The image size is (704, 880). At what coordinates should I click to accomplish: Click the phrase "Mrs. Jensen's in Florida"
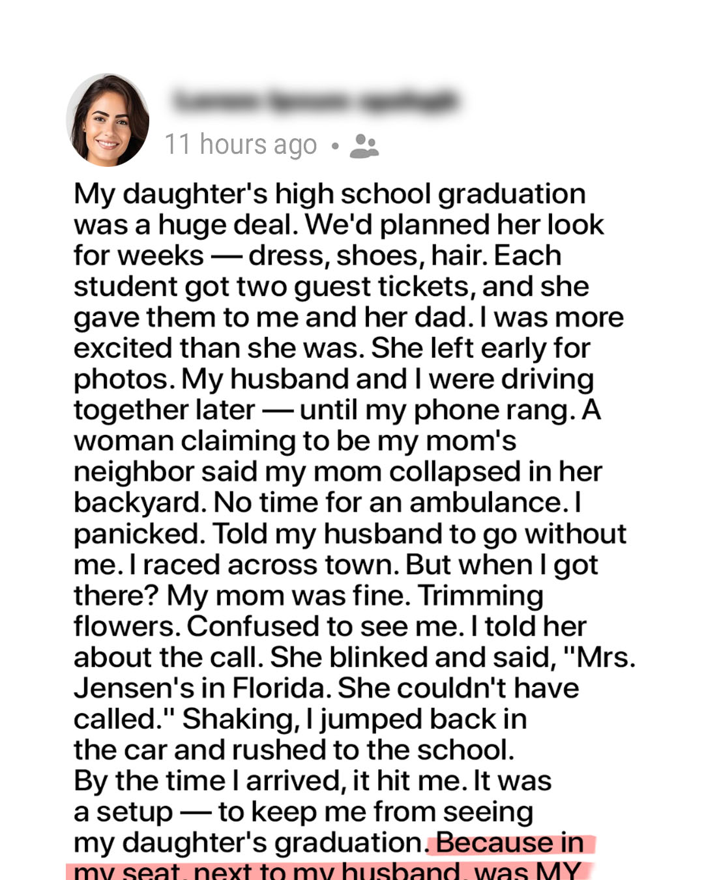pyautogui.click(x=355, y=673)
